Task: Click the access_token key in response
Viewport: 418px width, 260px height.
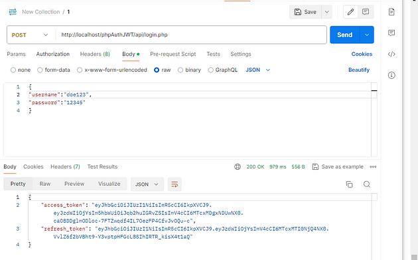Action: pyautogui.click(x=63, y=205)
